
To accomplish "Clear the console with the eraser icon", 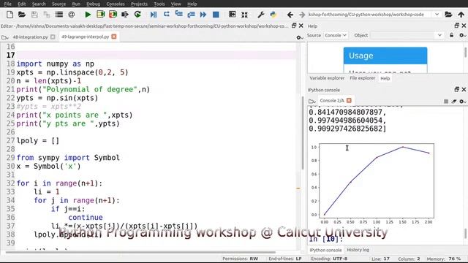I will (x=454, y=102).
